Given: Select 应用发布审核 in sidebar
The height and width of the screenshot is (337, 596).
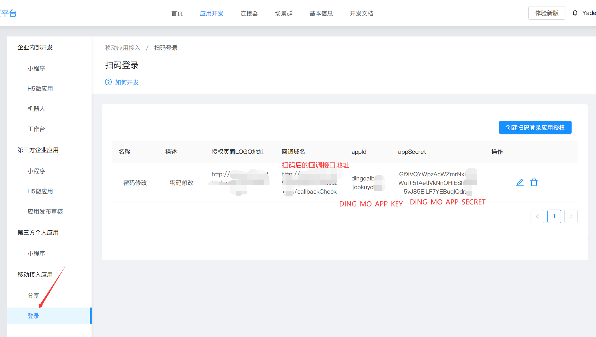Looking at the screenshot, I should 45,212.
